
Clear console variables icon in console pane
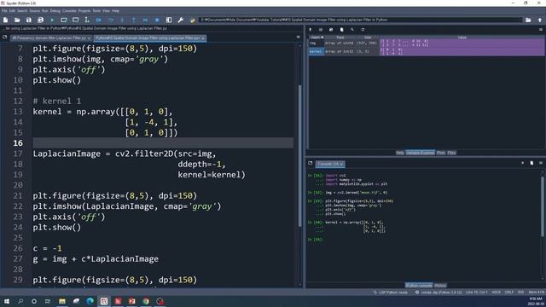coord(531,163)
